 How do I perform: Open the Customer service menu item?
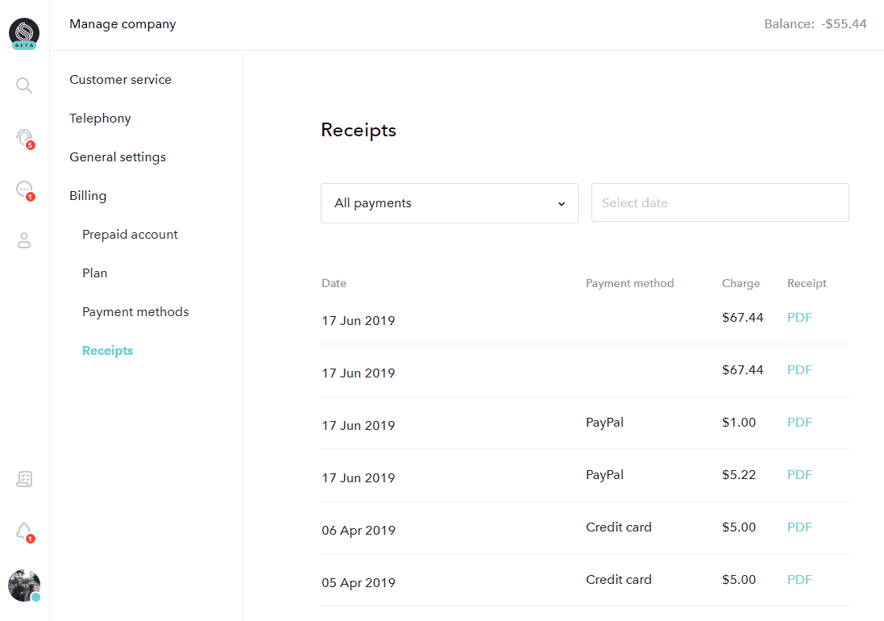pos(121,80)
